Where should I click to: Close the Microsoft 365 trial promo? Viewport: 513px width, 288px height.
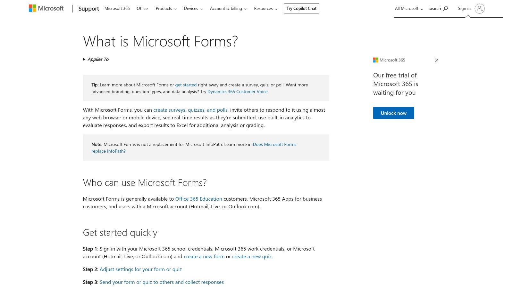[x=436, y=60]
